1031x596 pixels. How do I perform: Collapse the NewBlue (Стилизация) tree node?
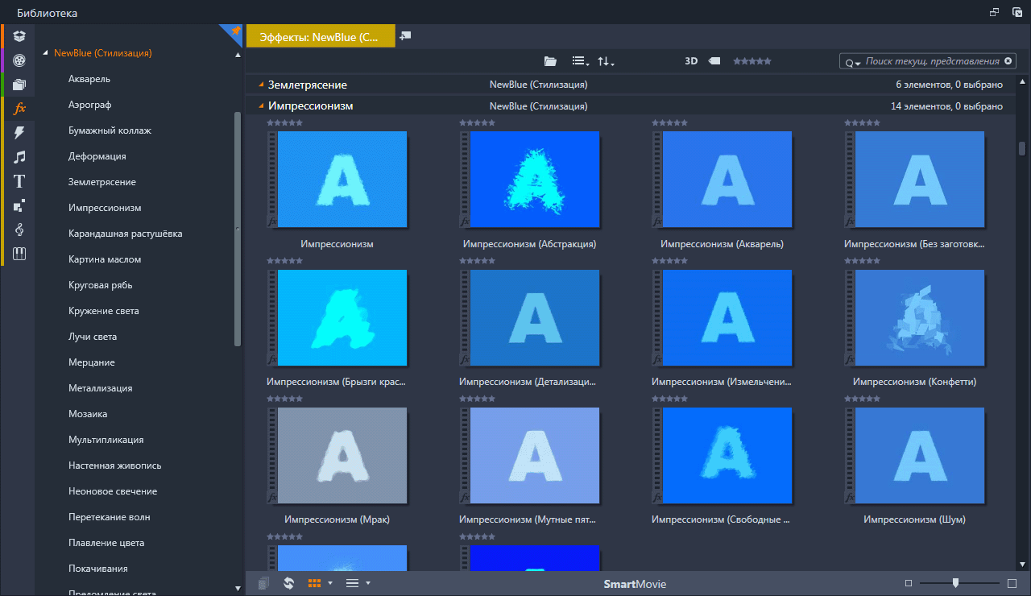click(x=46, y=54)
